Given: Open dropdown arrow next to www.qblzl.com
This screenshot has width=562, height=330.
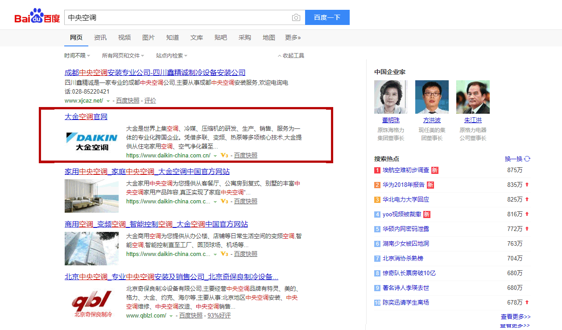Looking at the screenshot, I should (171, 316).
